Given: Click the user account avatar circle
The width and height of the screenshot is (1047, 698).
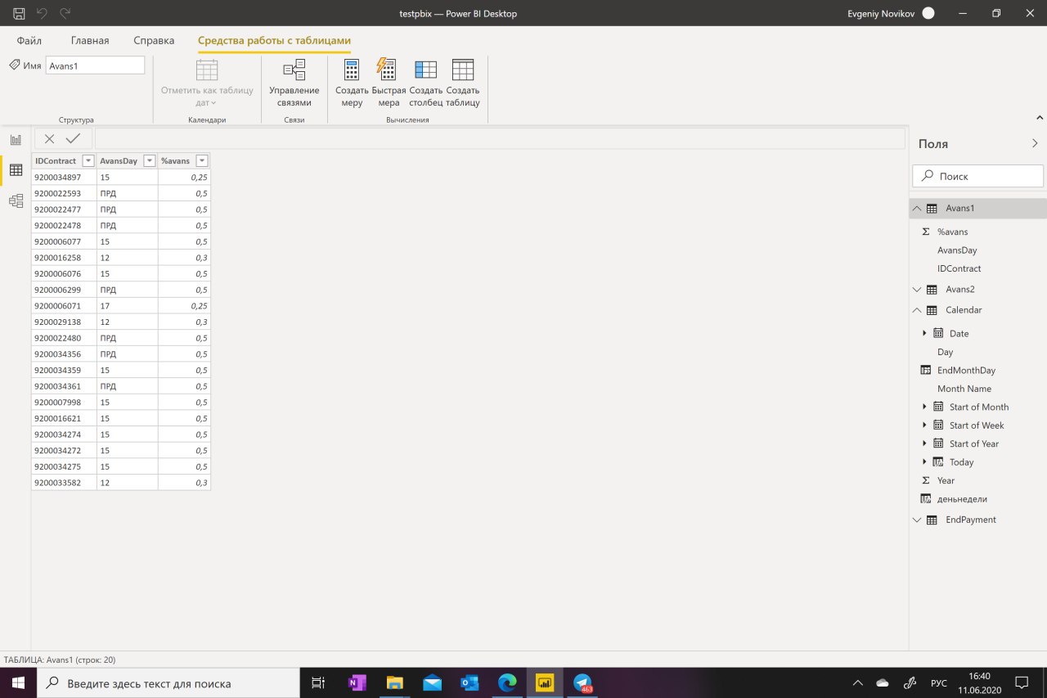Looking at the screenshot, I should pyautogui.click(x=928, y=13).
